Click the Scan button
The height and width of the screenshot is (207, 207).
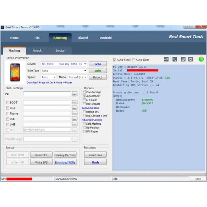(x=98, y=64)
